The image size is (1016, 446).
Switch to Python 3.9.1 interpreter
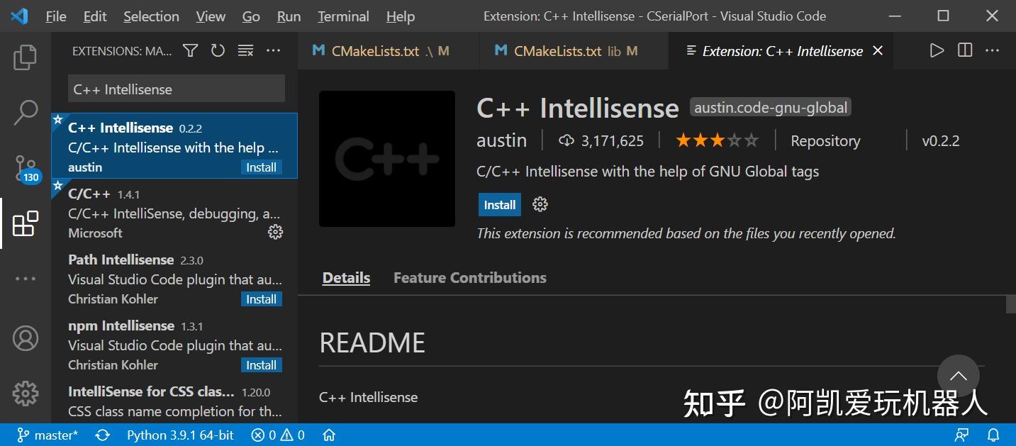[179, 435]
